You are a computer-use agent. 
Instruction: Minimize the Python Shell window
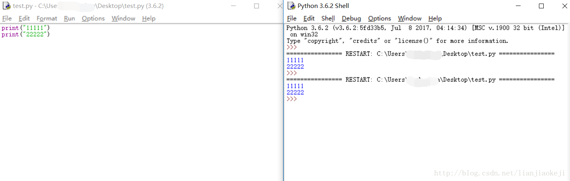[x=518, y=6]
